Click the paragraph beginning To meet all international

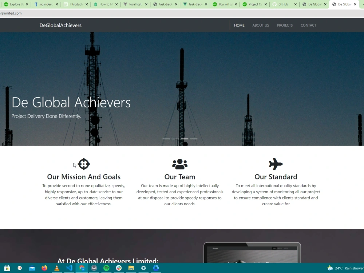[x=276, y=195]
